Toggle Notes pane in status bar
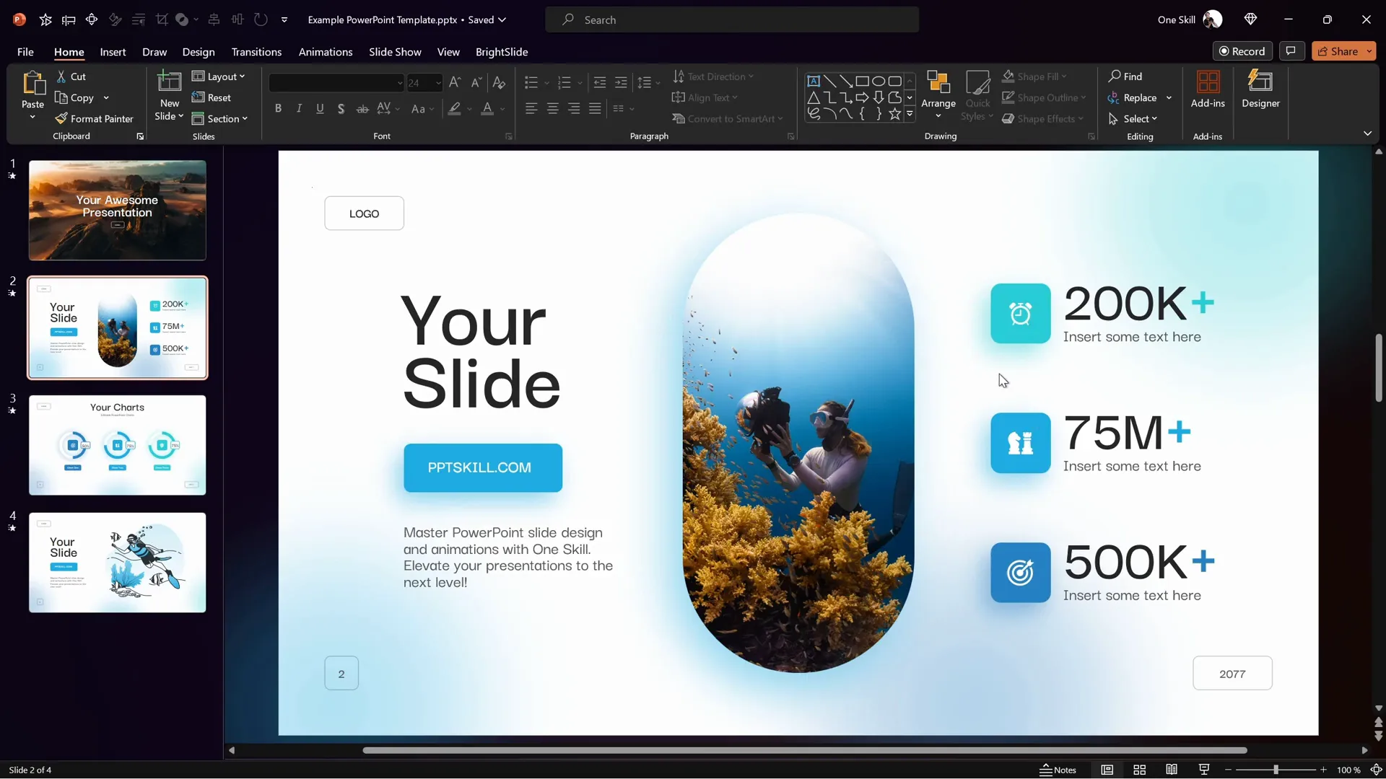1386x779 pixels. (x=1058, y=770)
